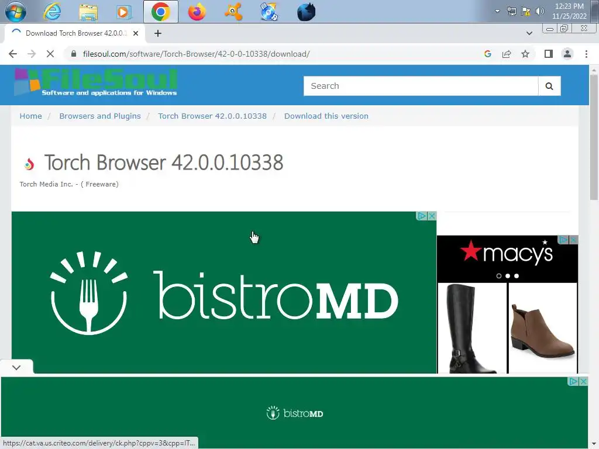Viewport: 599px width, 449px height.
Task: Open Browsers and Plugins breadcrumb
Action: 99,116
